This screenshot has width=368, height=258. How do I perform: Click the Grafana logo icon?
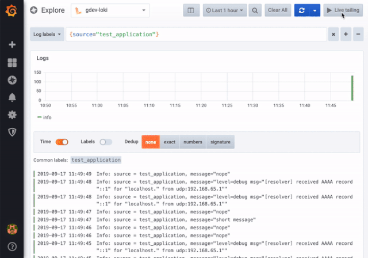(11, 11)
